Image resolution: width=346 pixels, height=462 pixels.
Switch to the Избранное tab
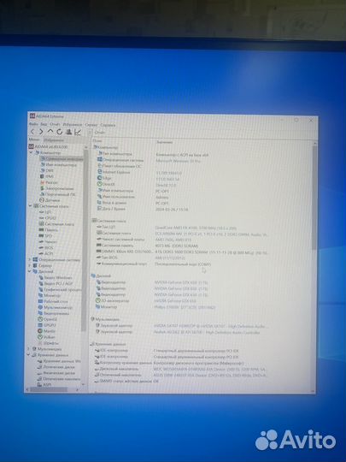point(54,140)
